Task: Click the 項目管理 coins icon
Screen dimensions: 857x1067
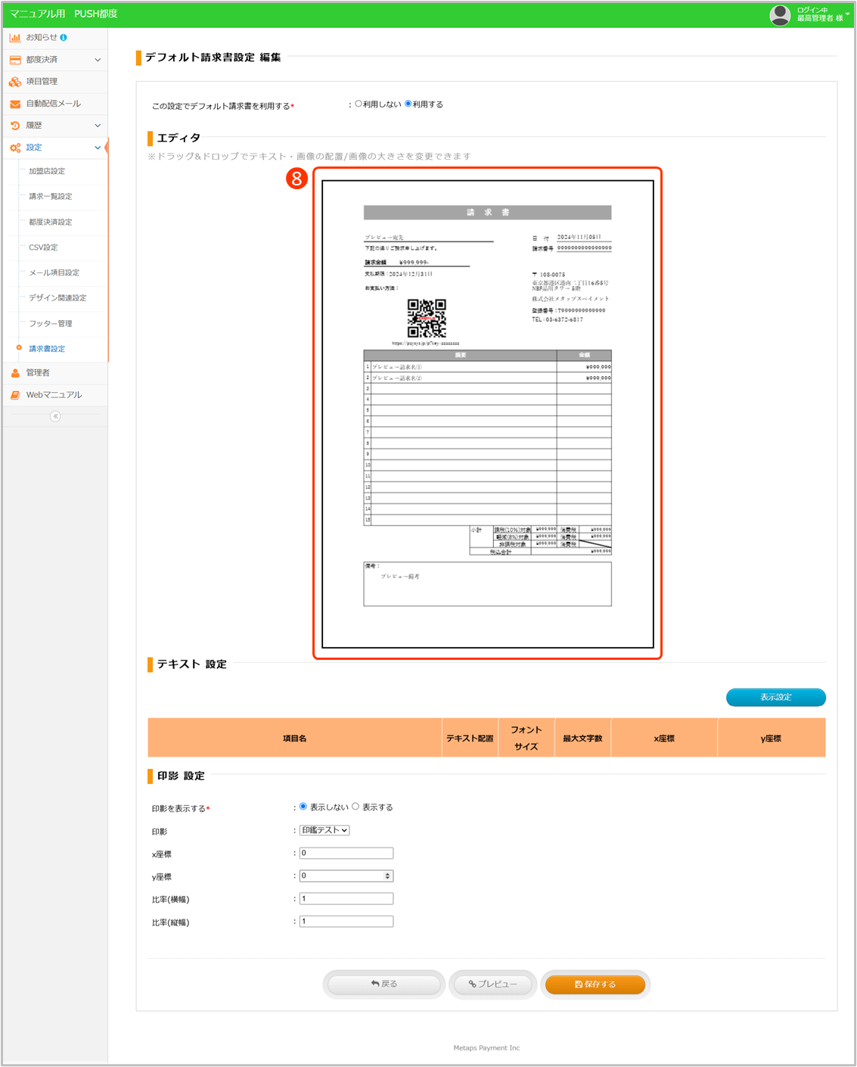Action: point(15,82)
